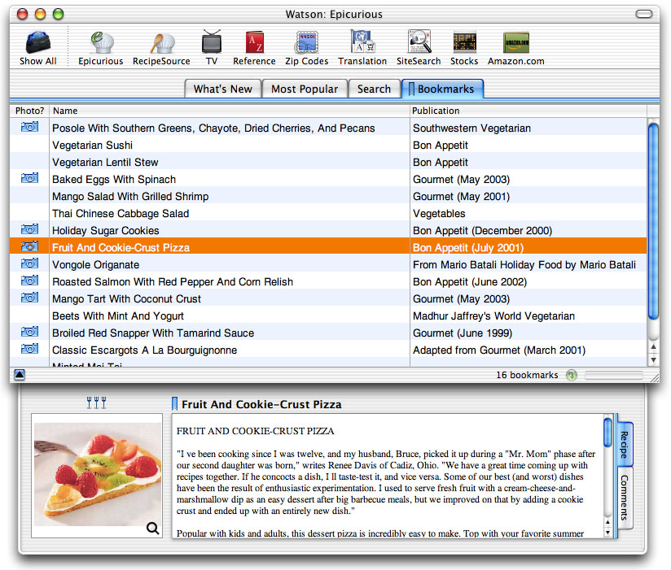The height and width of the screenshot is (570, 671).
Task: Click the recipe text scrollbar thumb
Action: click(x=607, y=432)
